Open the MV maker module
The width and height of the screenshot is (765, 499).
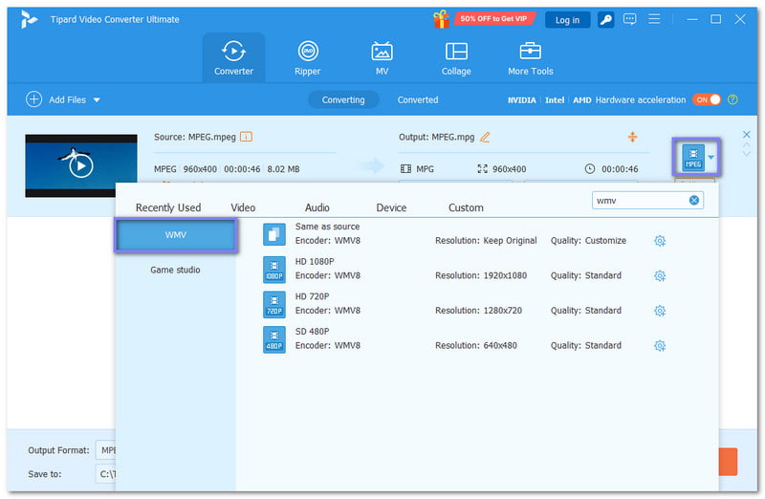tap(382, 57)
